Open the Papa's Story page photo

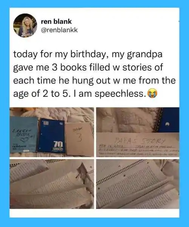(x=138, y=132)
